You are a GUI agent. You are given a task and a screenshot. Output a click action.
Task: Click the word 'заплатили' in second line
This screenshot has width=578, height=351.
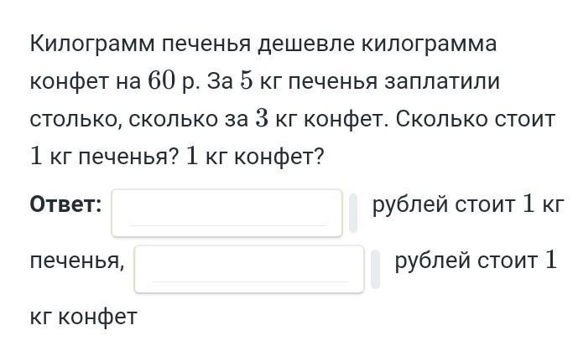click(442, 81)
